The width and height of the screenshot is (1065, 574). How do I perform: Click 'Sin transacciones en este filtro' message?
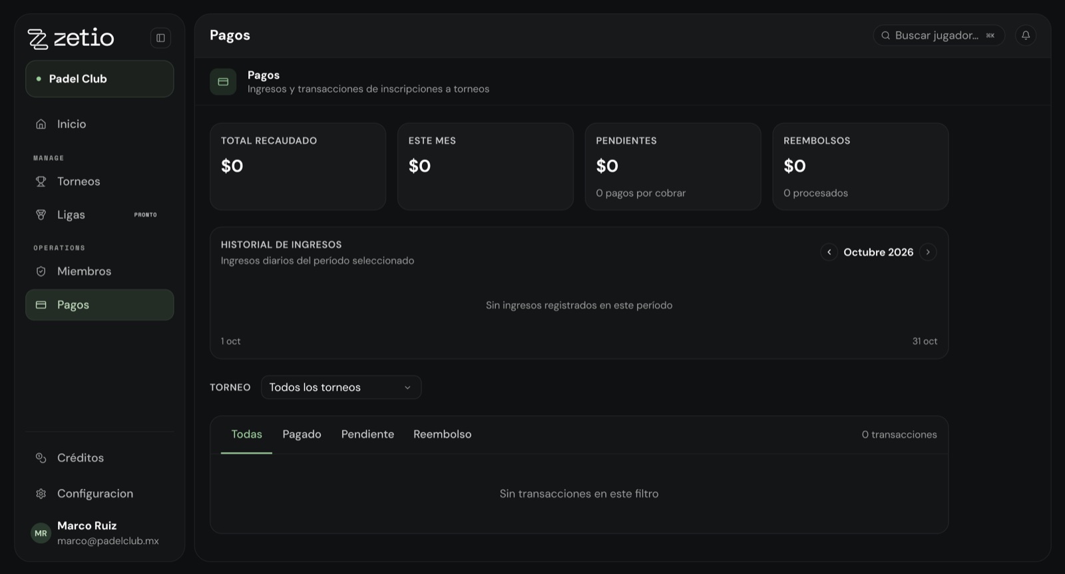click(x=579, y=494)
